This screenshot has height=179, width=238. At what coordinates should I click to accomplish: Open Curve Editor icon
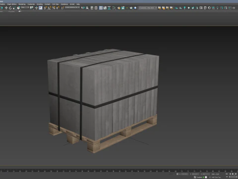click(105, 8)
